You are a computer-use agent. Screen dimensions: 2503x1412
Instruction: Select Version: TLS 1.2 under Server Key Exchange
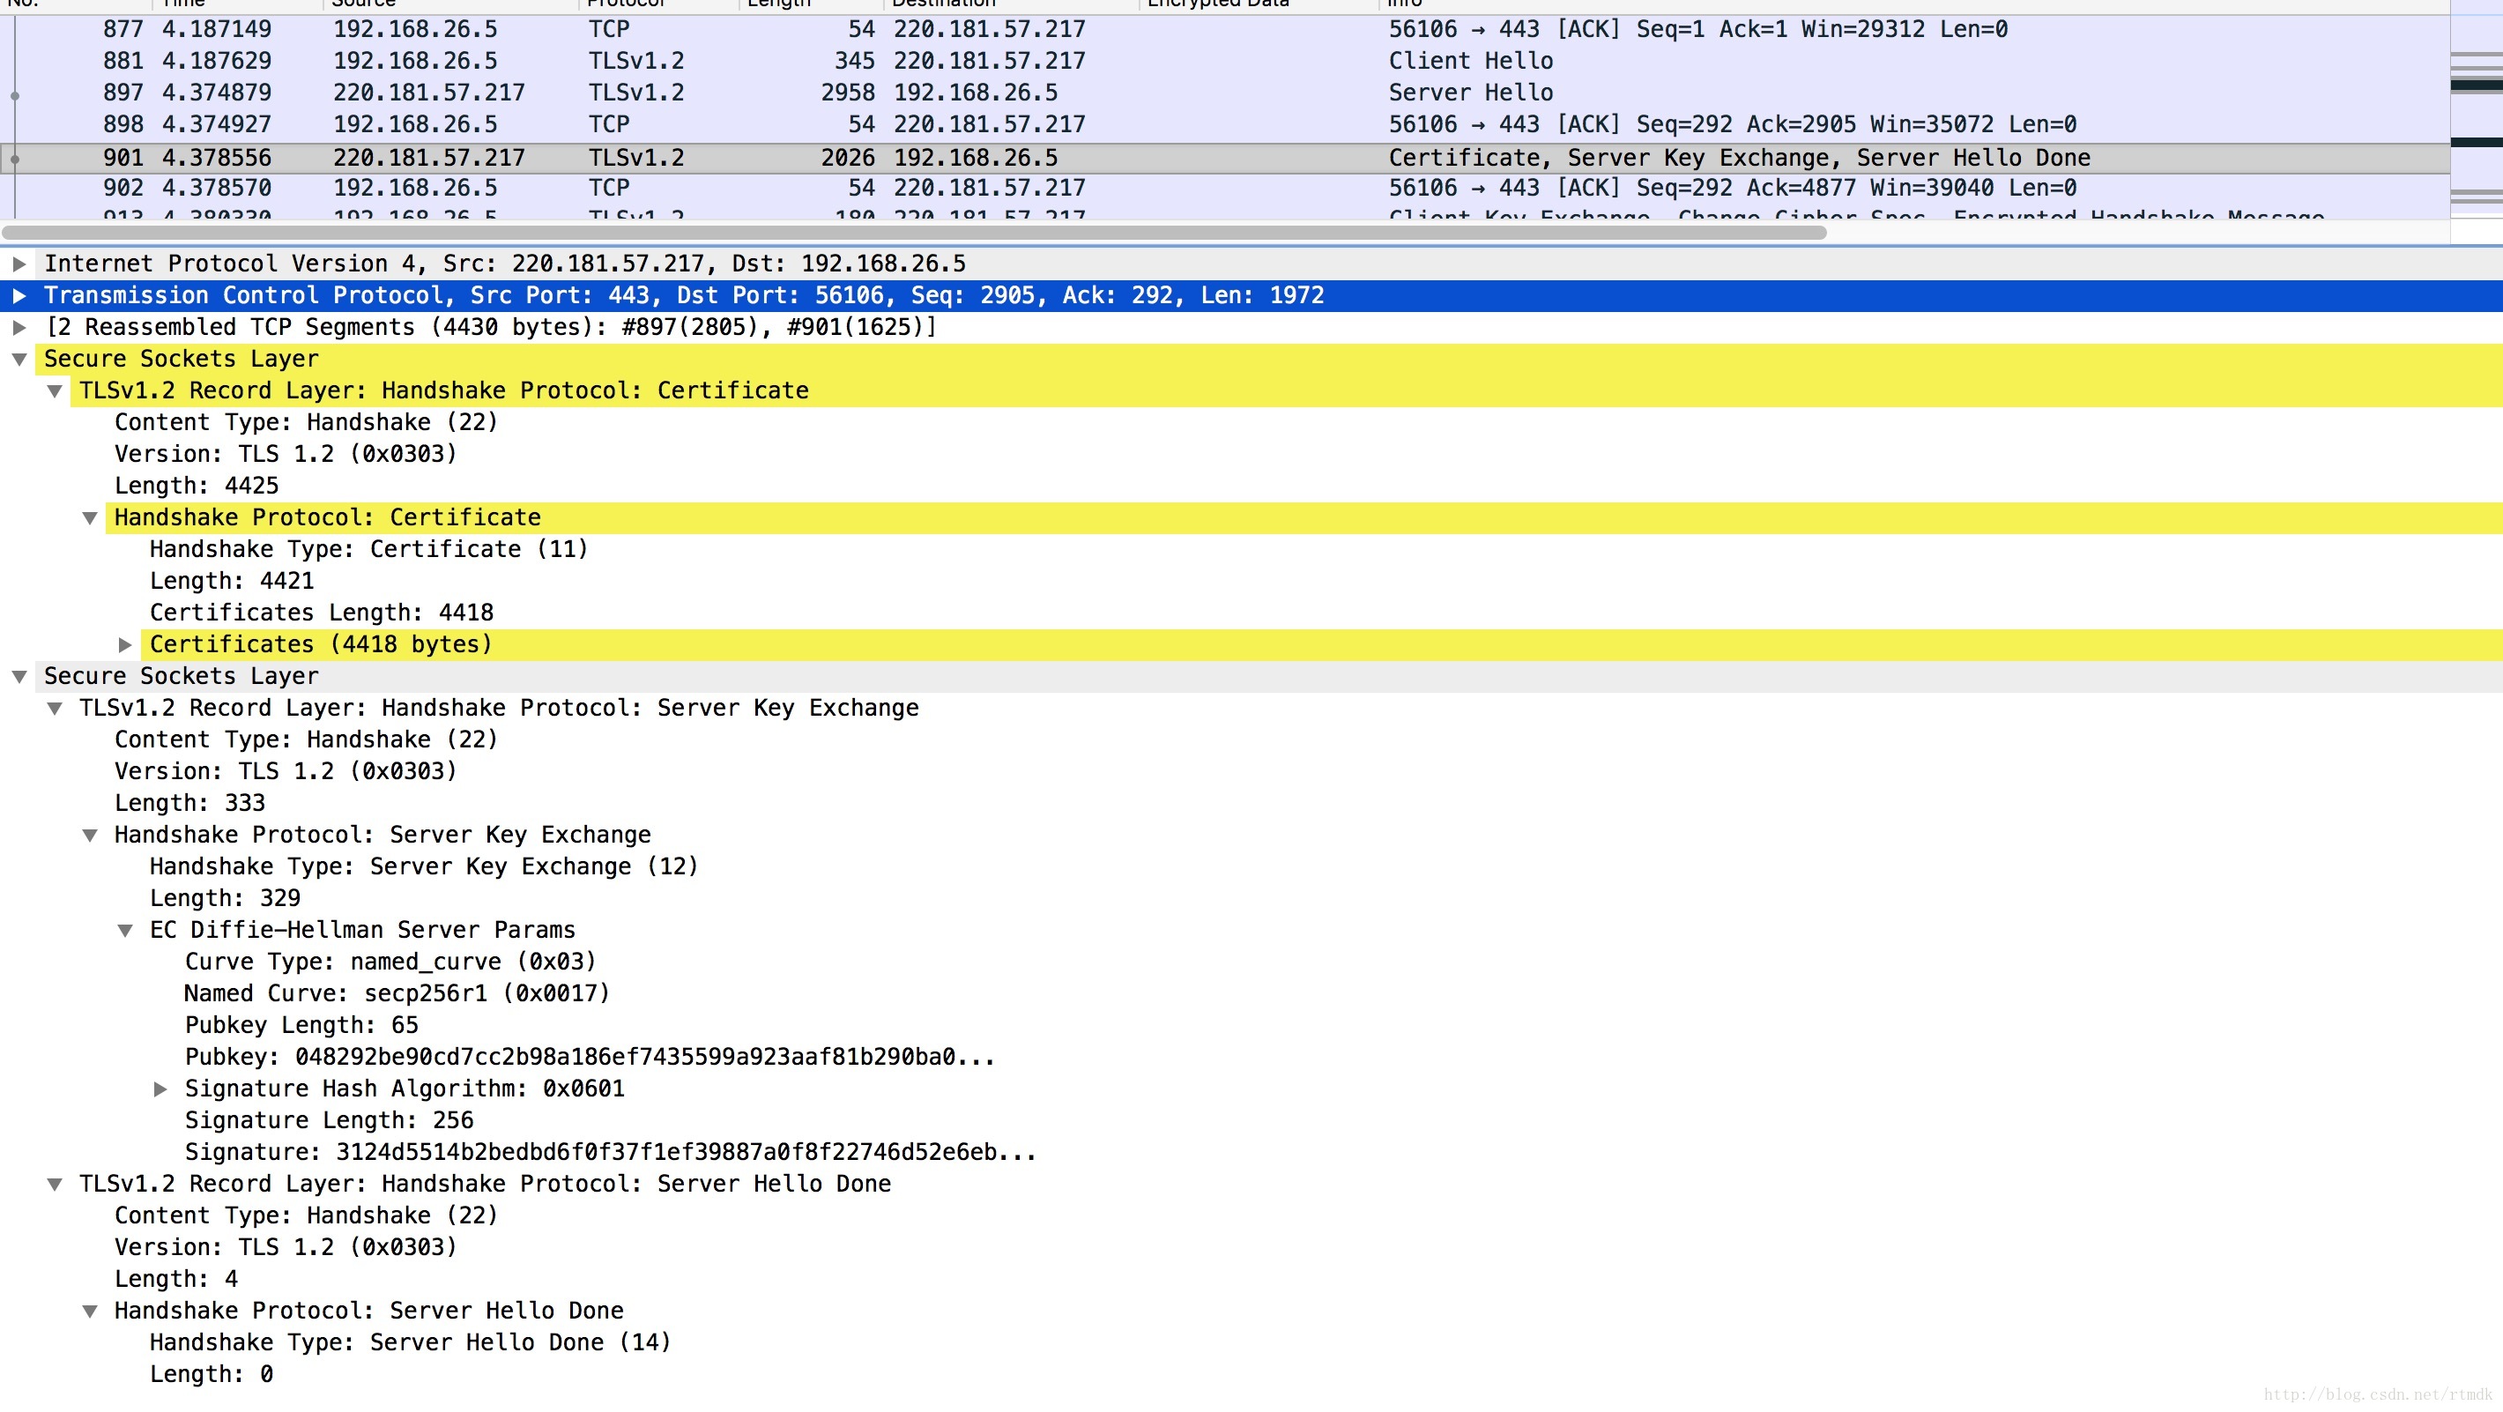tap(286, 771)
